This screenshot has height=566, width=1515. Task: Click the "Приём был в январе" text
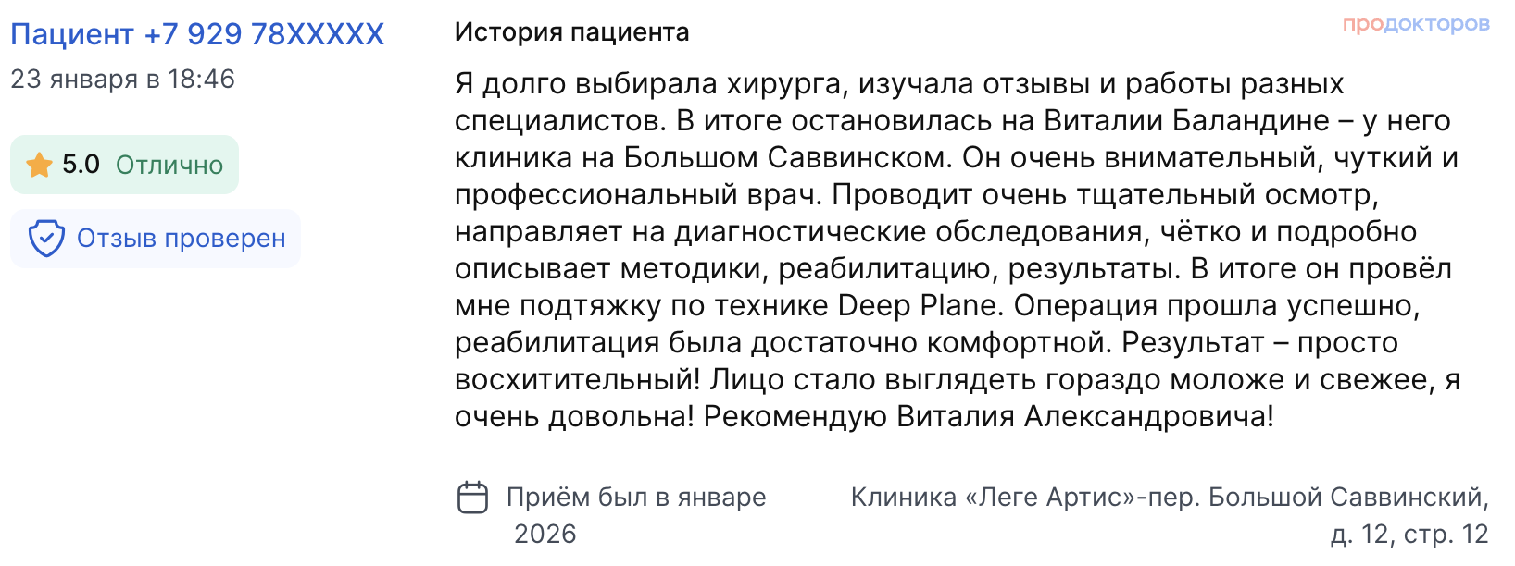tap(636, 498)
